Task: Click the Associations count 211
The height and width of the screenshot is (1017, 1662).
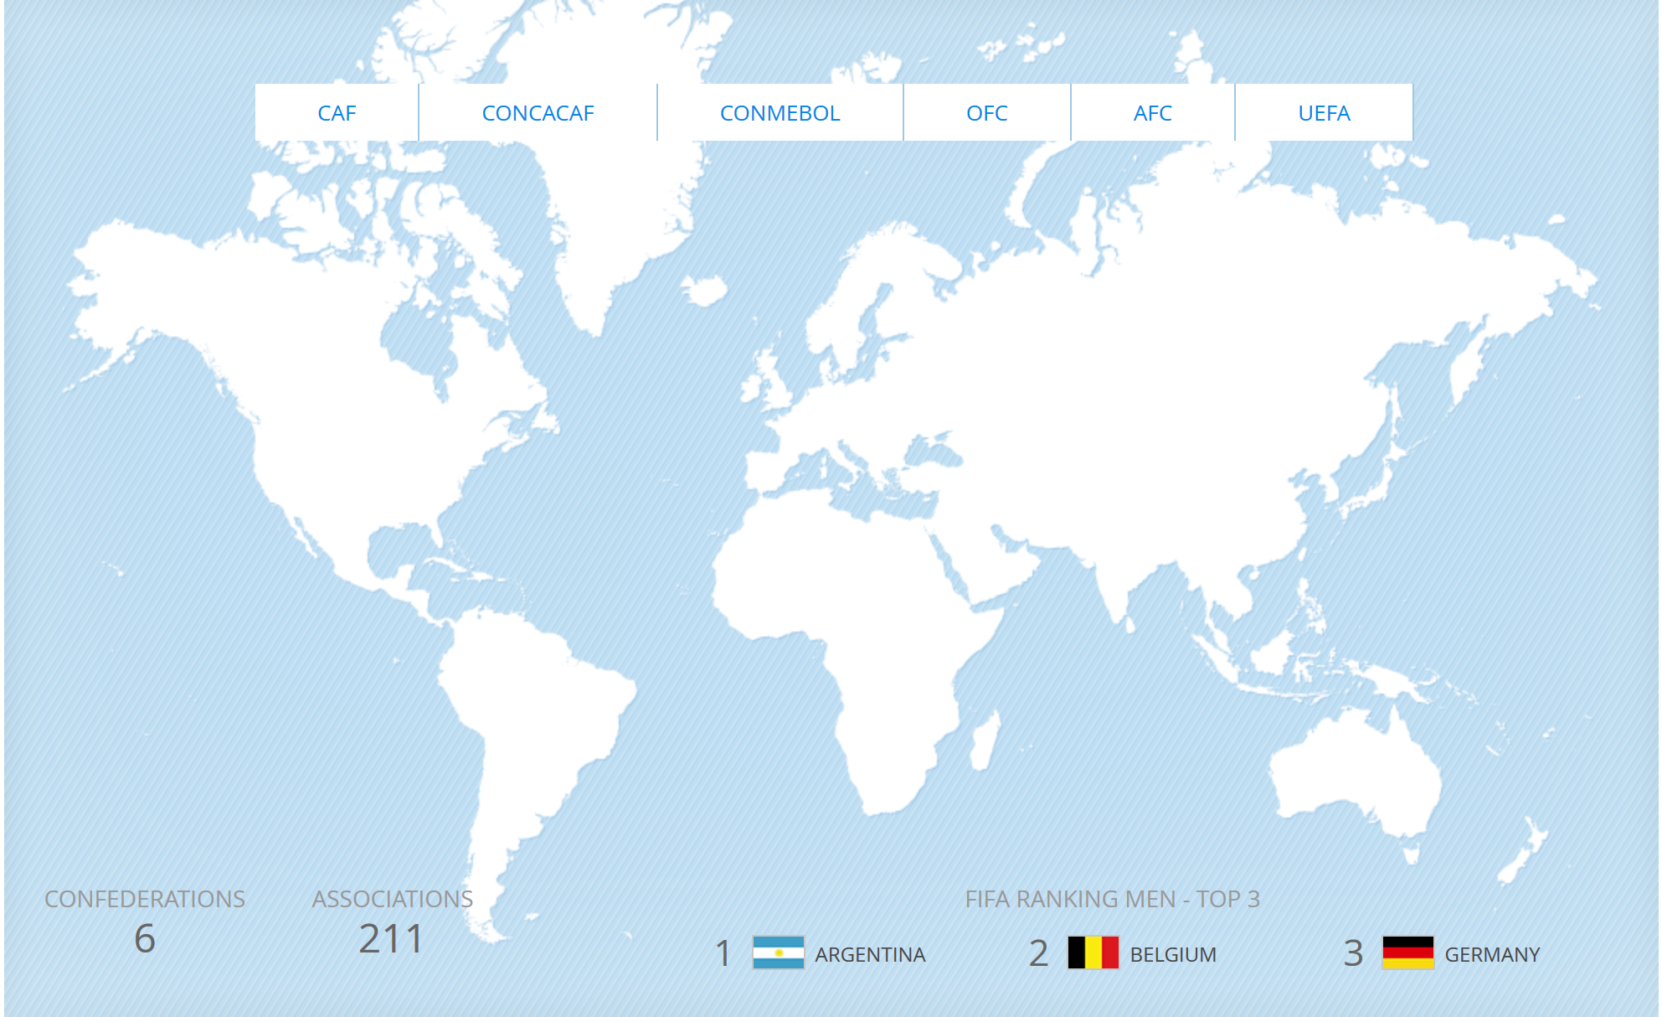Action: [x=391, y=938]
